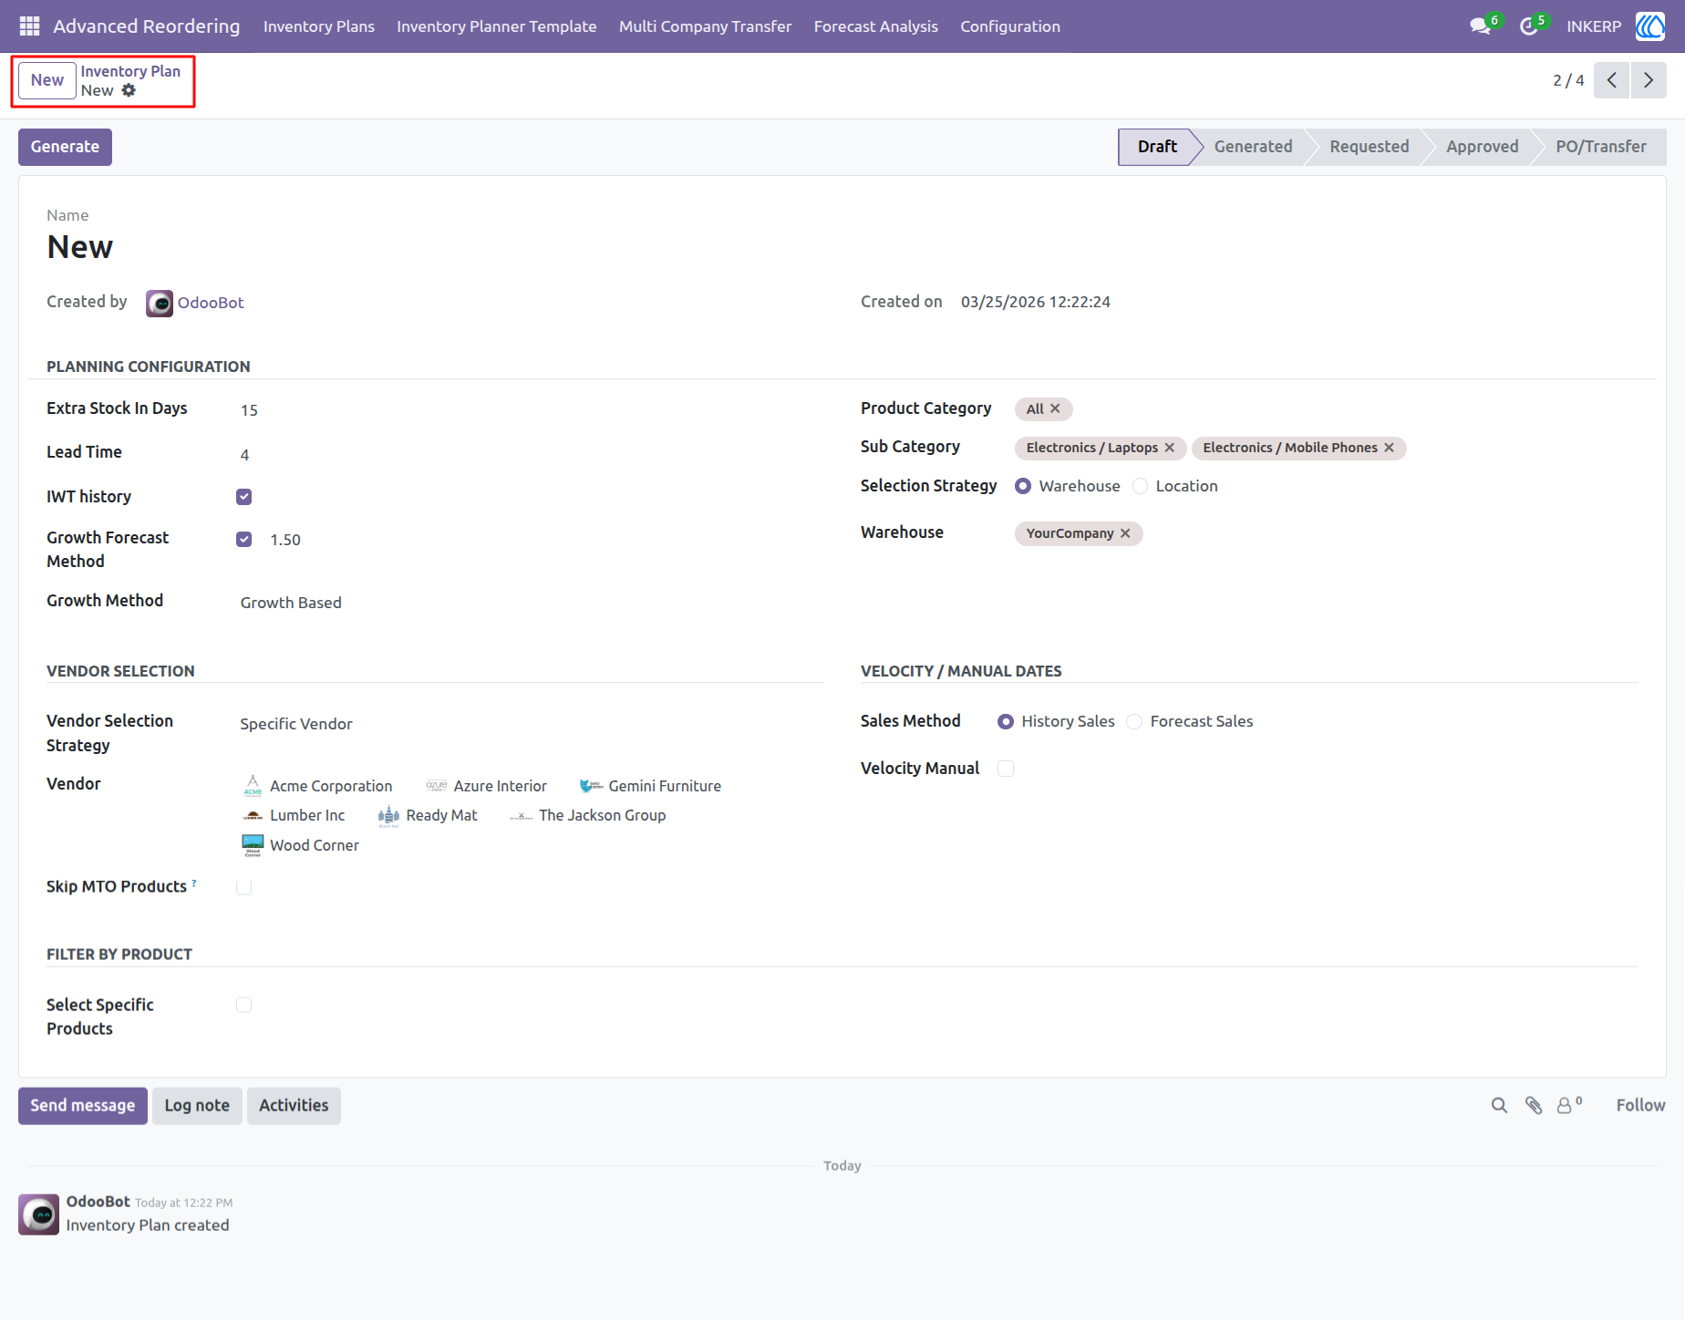Viewport: 1685px width, 1322px height.
Task: Open the activities clock icon
Action: [1529, 26]
